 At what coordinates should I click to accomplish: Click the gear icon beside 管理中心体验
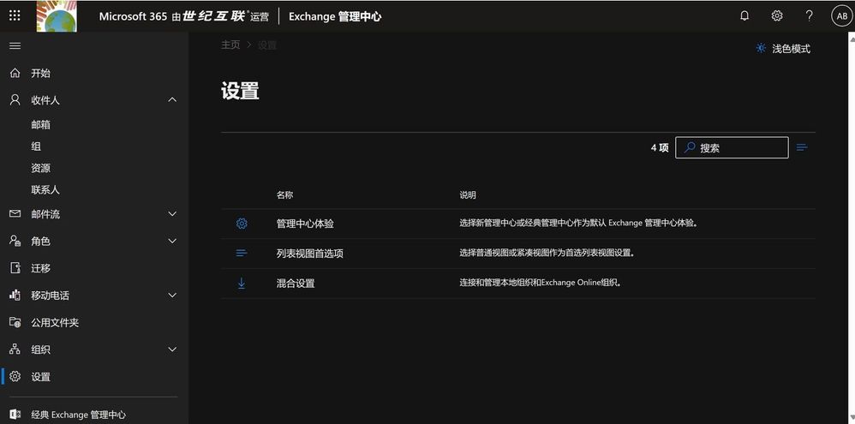pos(242,224)
